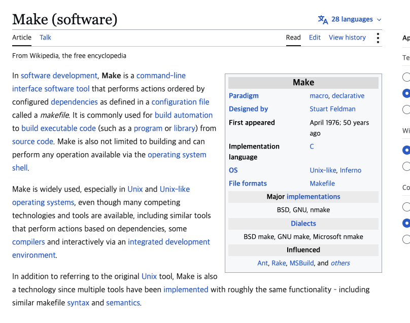Switch to the Article tab
This screenshot has height=323, width=410.
pyautogui.click(x=22, y=38)
